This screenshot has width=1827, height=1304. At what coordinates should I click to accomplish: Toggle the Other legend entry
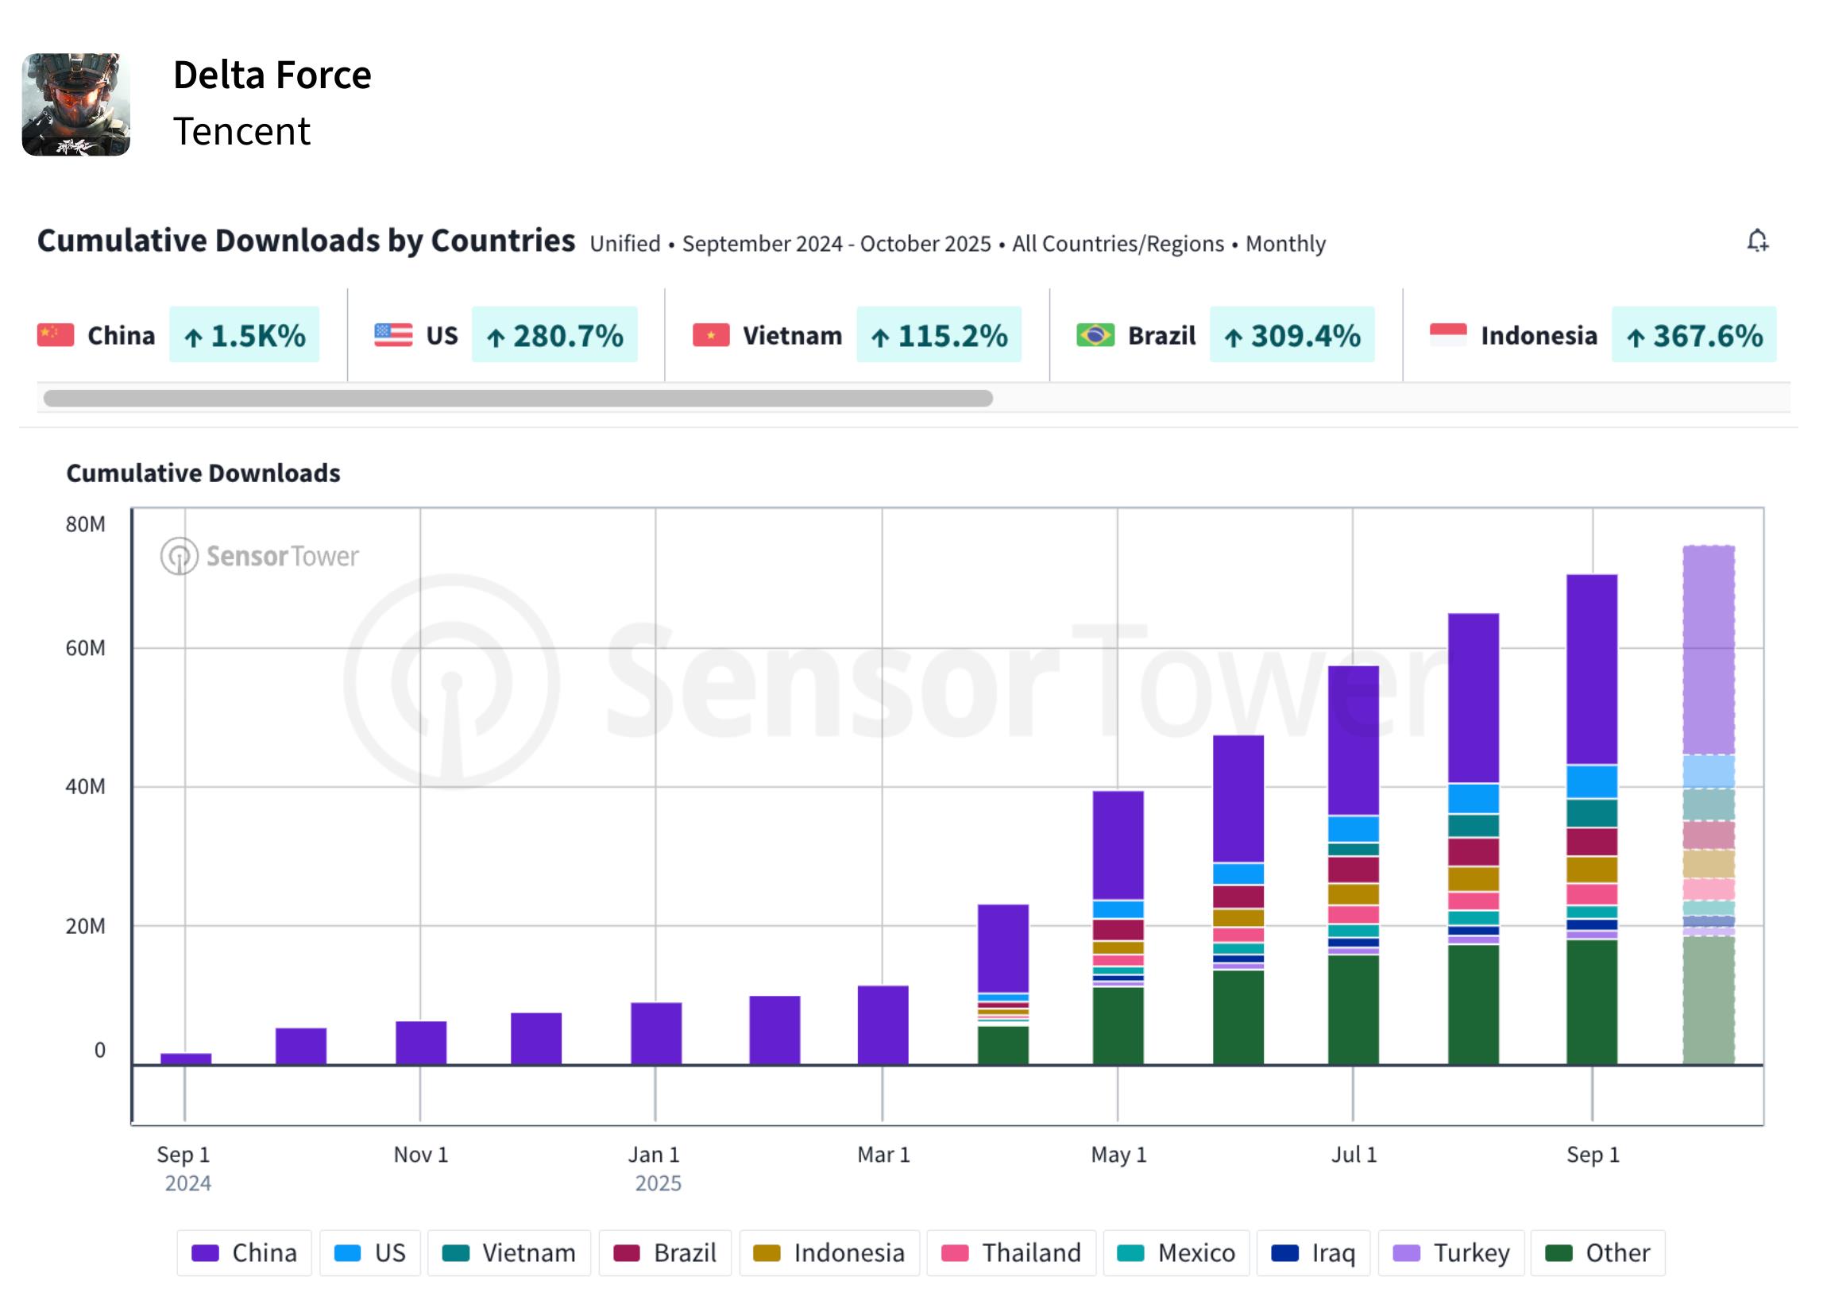[x=1597, y=1252]
